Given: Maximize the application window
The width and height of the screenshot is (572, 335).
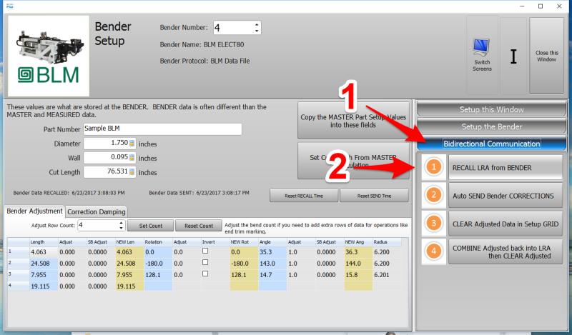Looking at the screenshot, I should (x=541, y=6).
